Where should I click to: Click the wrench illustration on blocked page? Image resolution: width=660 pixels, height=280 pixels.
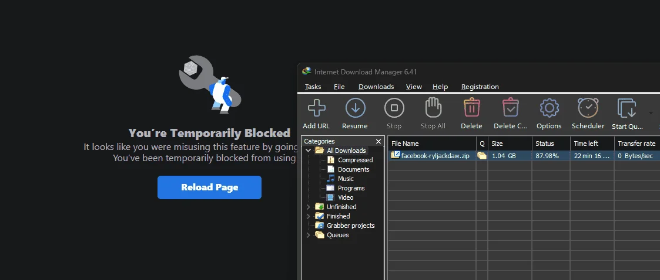tap(210, 84)
